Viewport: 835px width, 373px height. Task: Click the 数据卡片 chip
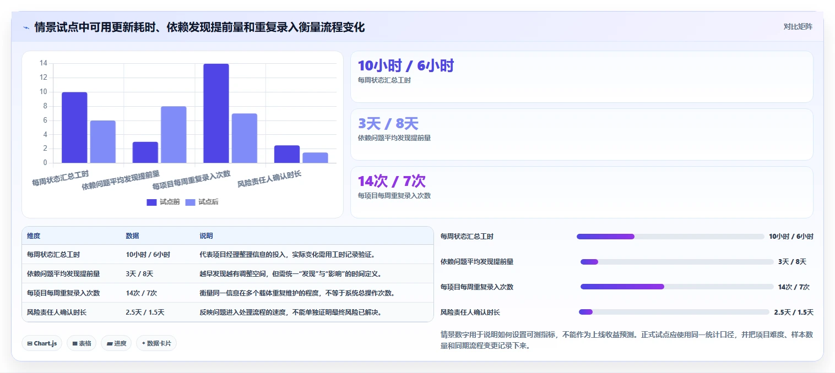click(156, 343)
